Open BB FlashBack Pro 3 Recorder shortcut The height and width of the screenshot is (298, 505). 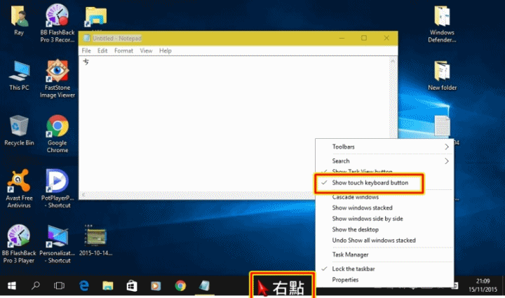click(57, 15)
